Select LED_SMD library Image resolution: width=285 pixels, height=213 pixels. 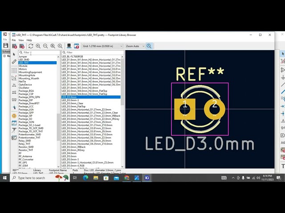click(24, 59)
